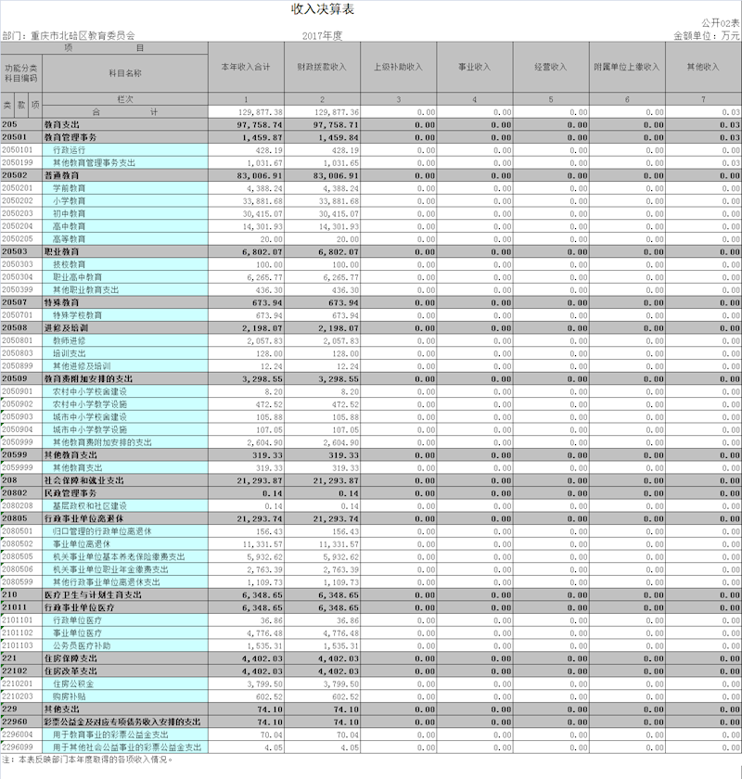Viewport: 742px width, 779px height.
Task: Click the 购房补贴 row label
Action: tap(69, 697)
